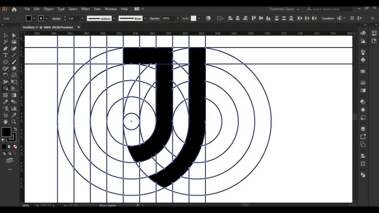The height and width of the screenshot is (213, 379).
Task: Select the Column Graph tool
Action: point(14,109)
